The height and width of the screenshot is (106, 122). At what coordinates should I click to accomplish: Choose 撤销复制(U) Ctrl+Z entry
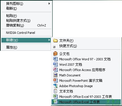click(26, 25)
